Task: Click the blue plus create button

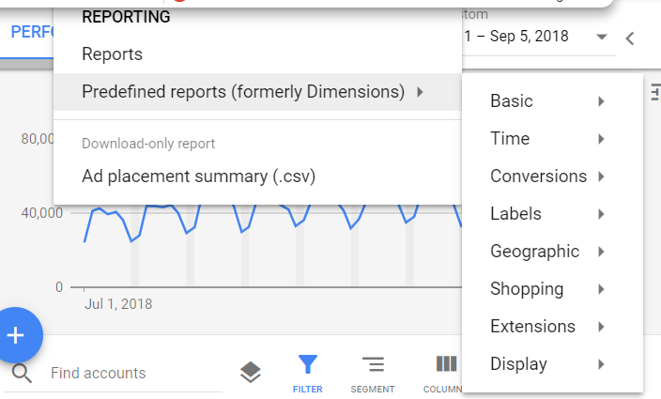Action: [17, 335]
